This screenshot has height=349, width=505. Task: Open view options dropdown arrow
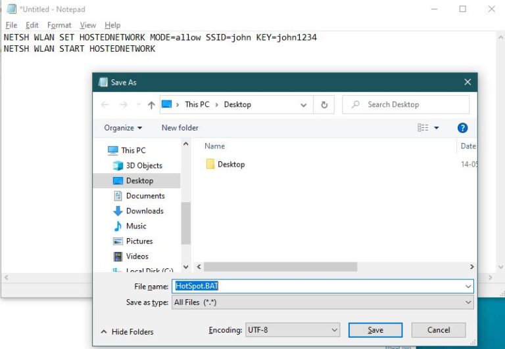[x=437, y=127]
